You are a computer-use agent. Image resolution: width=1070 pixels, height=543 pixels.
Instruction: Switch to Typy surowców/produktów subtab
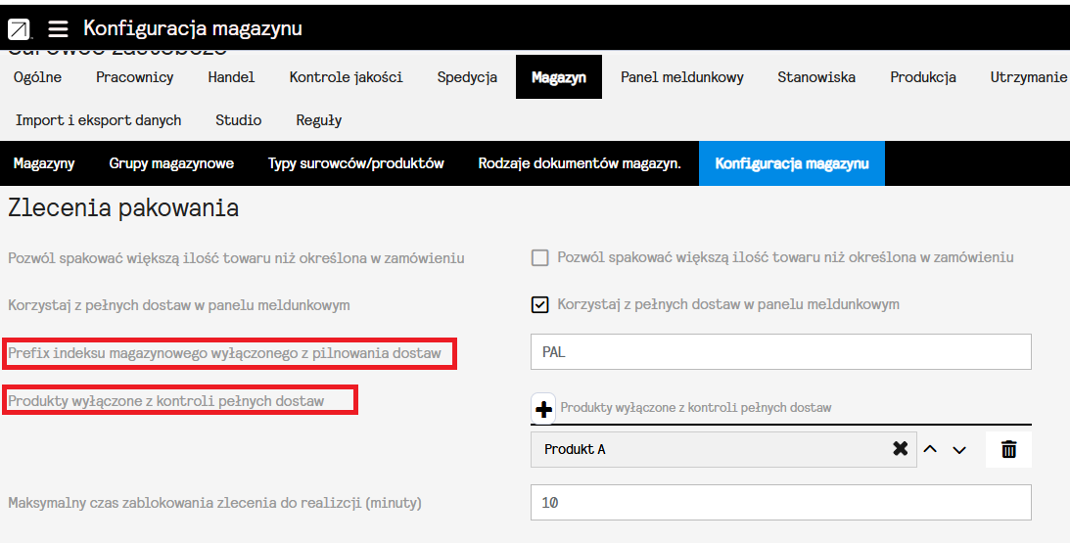click(x=356, y=163)
